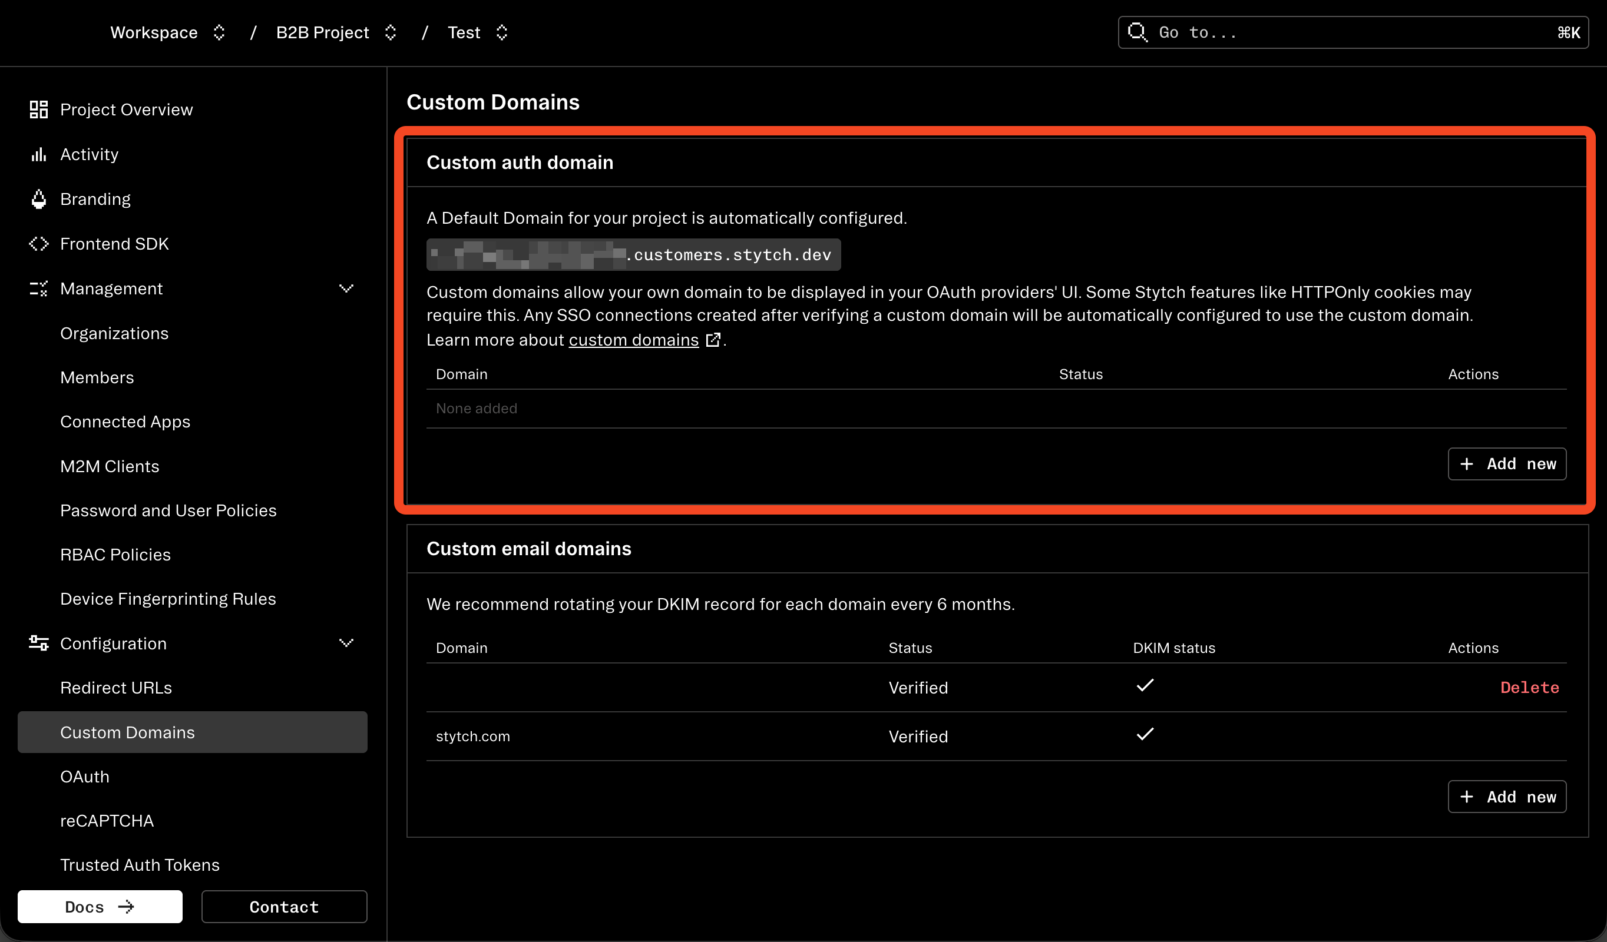Screen dimensions: 1607x942
Task: Open the custom domains documentation link
Action: [633, 339]
